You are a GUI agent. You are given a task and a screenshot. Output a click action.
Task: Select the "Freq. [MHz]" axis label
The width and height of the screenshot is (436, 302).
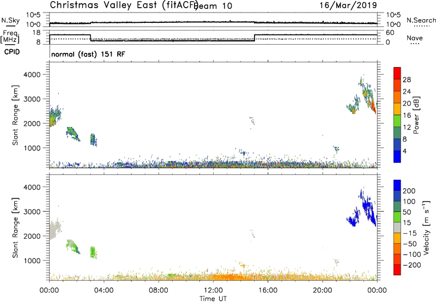10,37
